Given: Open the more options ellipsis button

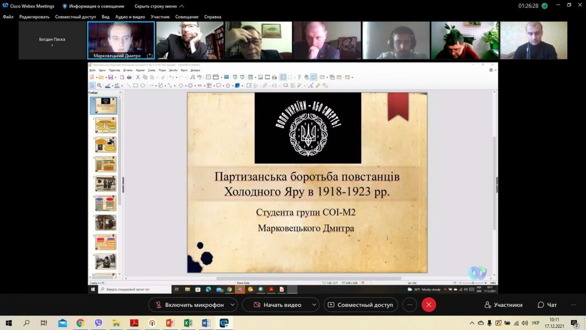Looking at the screenshot, I should 410,305.
